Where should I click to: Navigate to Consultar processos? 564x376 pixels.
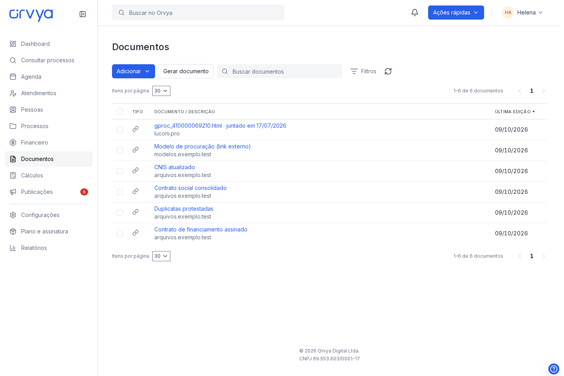(x=49, y=60)
